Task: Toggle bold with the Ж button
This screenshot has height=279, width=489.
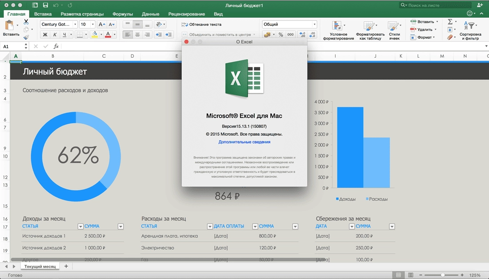Action: [45, 35]
